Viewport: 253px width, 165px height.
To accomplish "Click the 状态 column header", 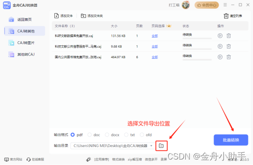I will 186,26.
